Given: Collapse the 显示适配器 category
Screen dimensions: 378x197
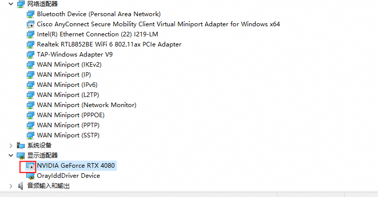Looking at the screenshot, I should [11, 156].
